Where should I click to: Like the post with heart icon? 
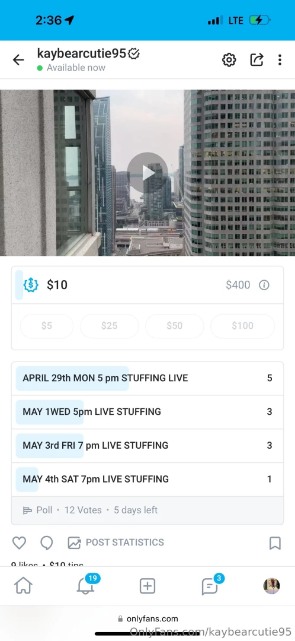(19, 542)
